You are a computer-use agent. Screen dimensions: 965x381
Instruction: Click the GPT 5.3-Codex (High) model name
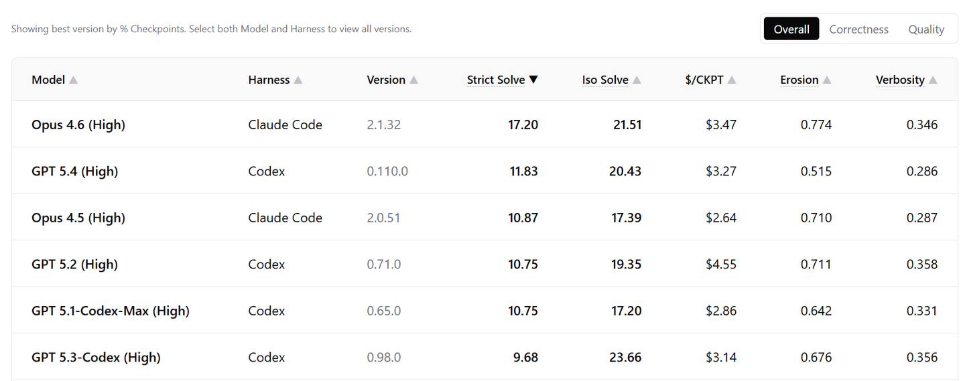(x=96, y=358)
